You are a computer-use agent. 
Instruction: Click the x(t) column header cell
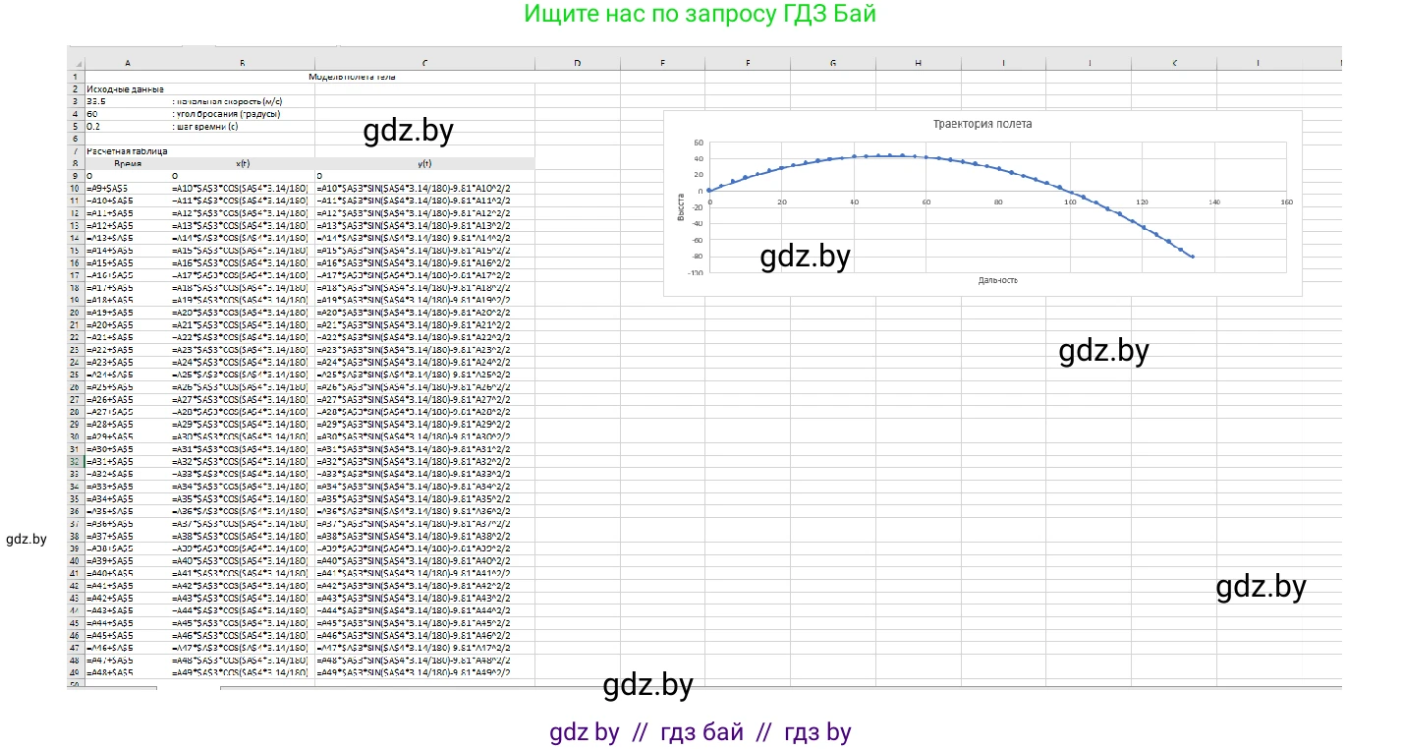243,163
